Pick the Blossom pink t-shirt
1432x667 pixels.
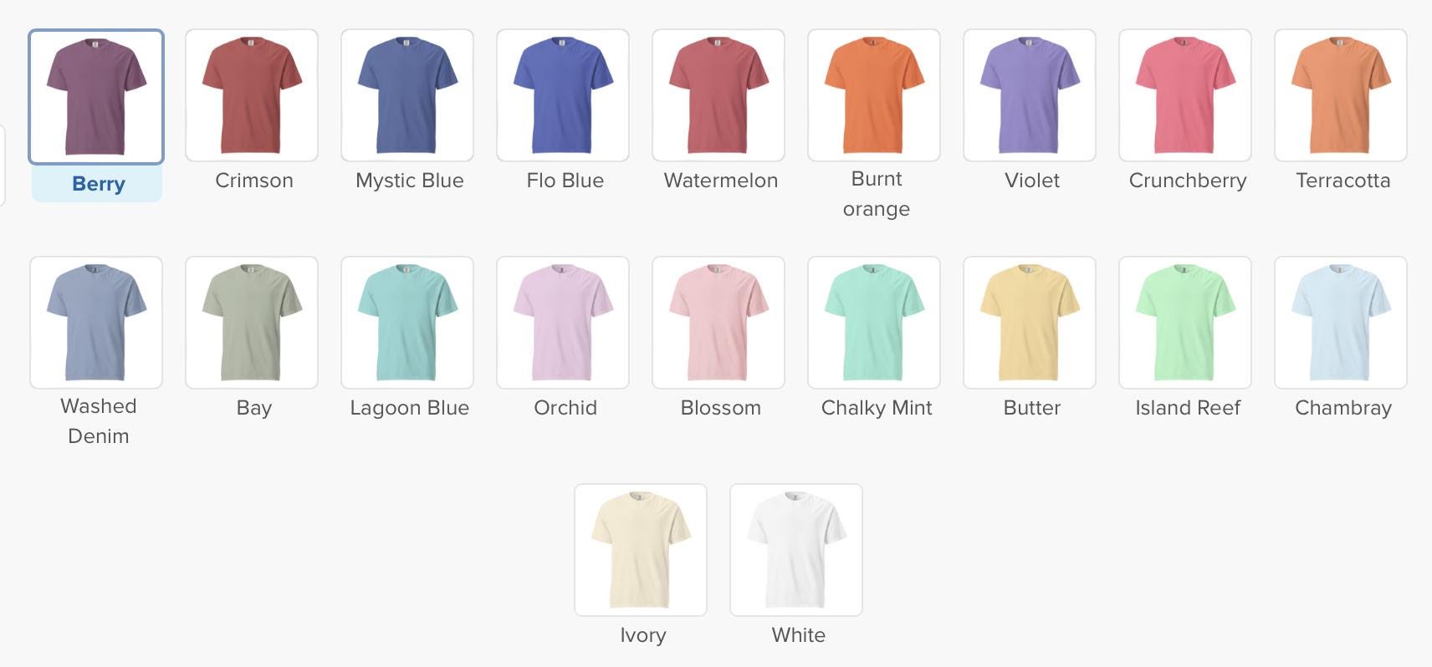(719, 323)
